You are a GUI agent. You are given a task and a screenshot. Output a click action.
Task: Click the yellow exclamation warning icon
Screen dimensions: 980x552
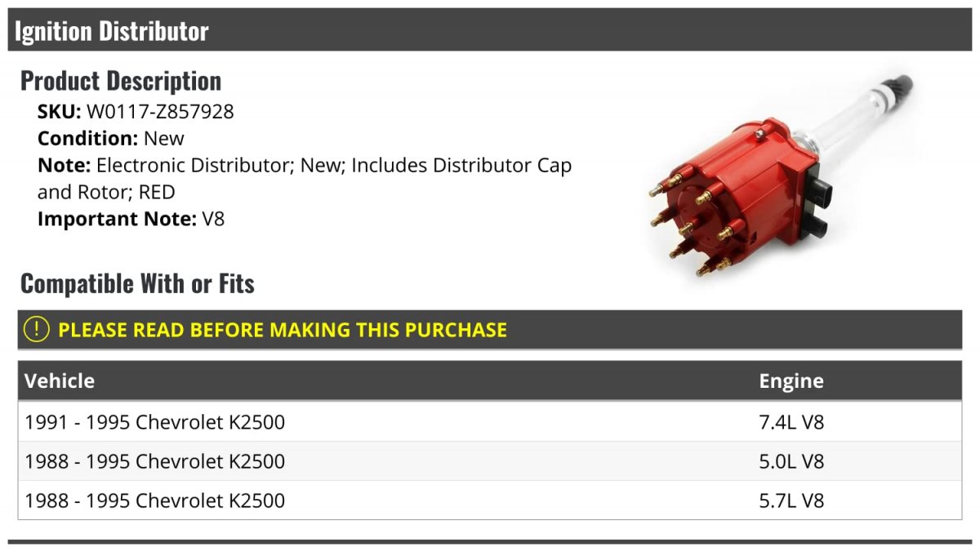[36, 330]
